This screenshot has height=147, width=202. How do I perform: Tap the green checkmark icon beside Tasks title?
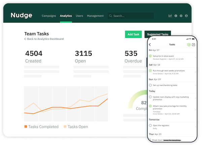pos(189,45)
